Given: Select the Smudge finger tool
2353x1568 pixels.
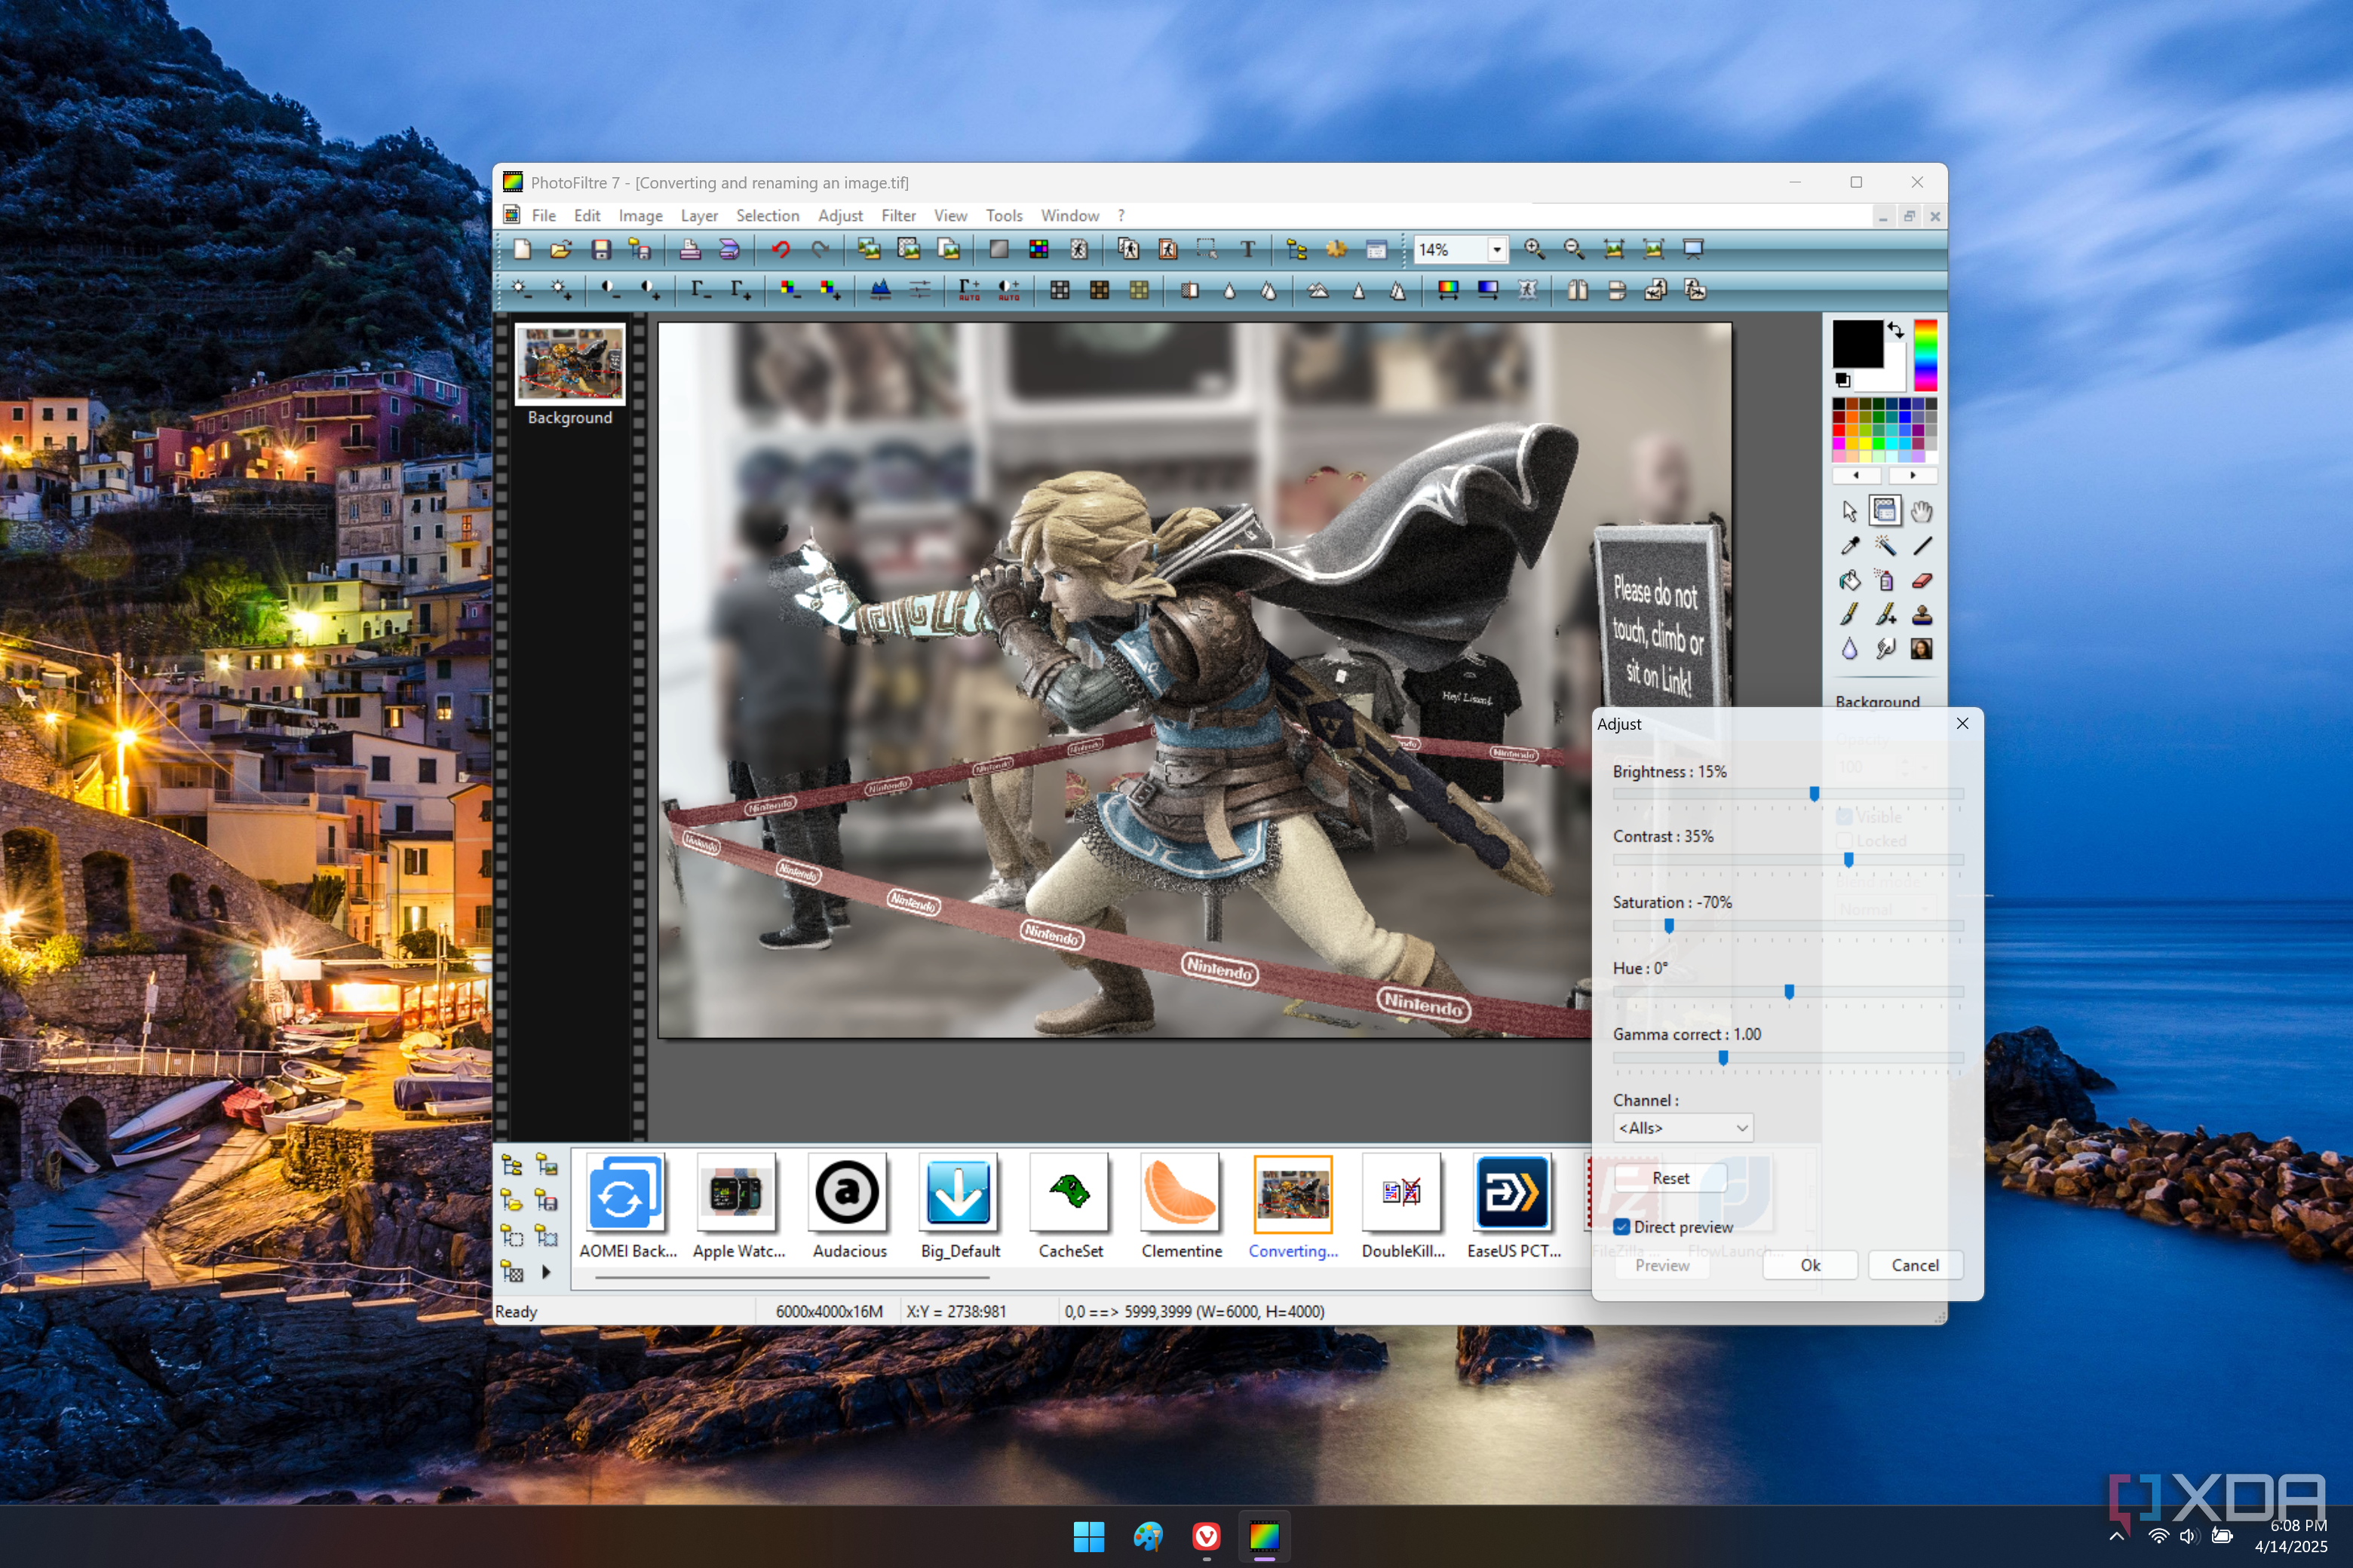Looking at the screenshot, I should [1885, 649].
